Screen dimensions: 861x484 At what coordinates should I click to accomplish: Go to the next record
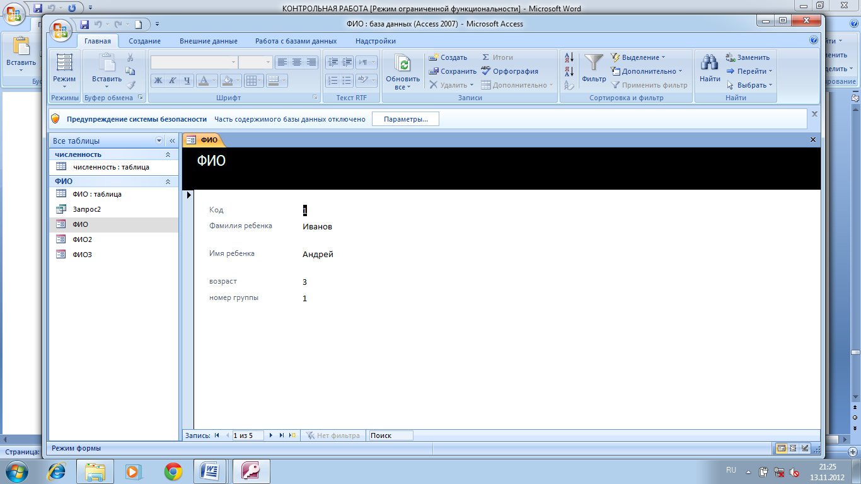(271, 435)
